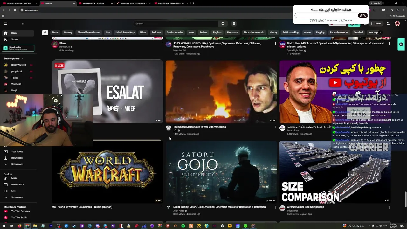Open Wowhead subscription channel
407x229 pixels.
(18, 84)
